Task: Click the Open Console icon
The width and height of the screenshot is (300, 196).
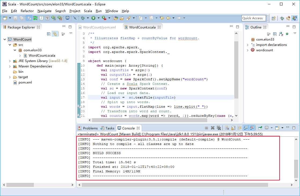Action: 277,128
